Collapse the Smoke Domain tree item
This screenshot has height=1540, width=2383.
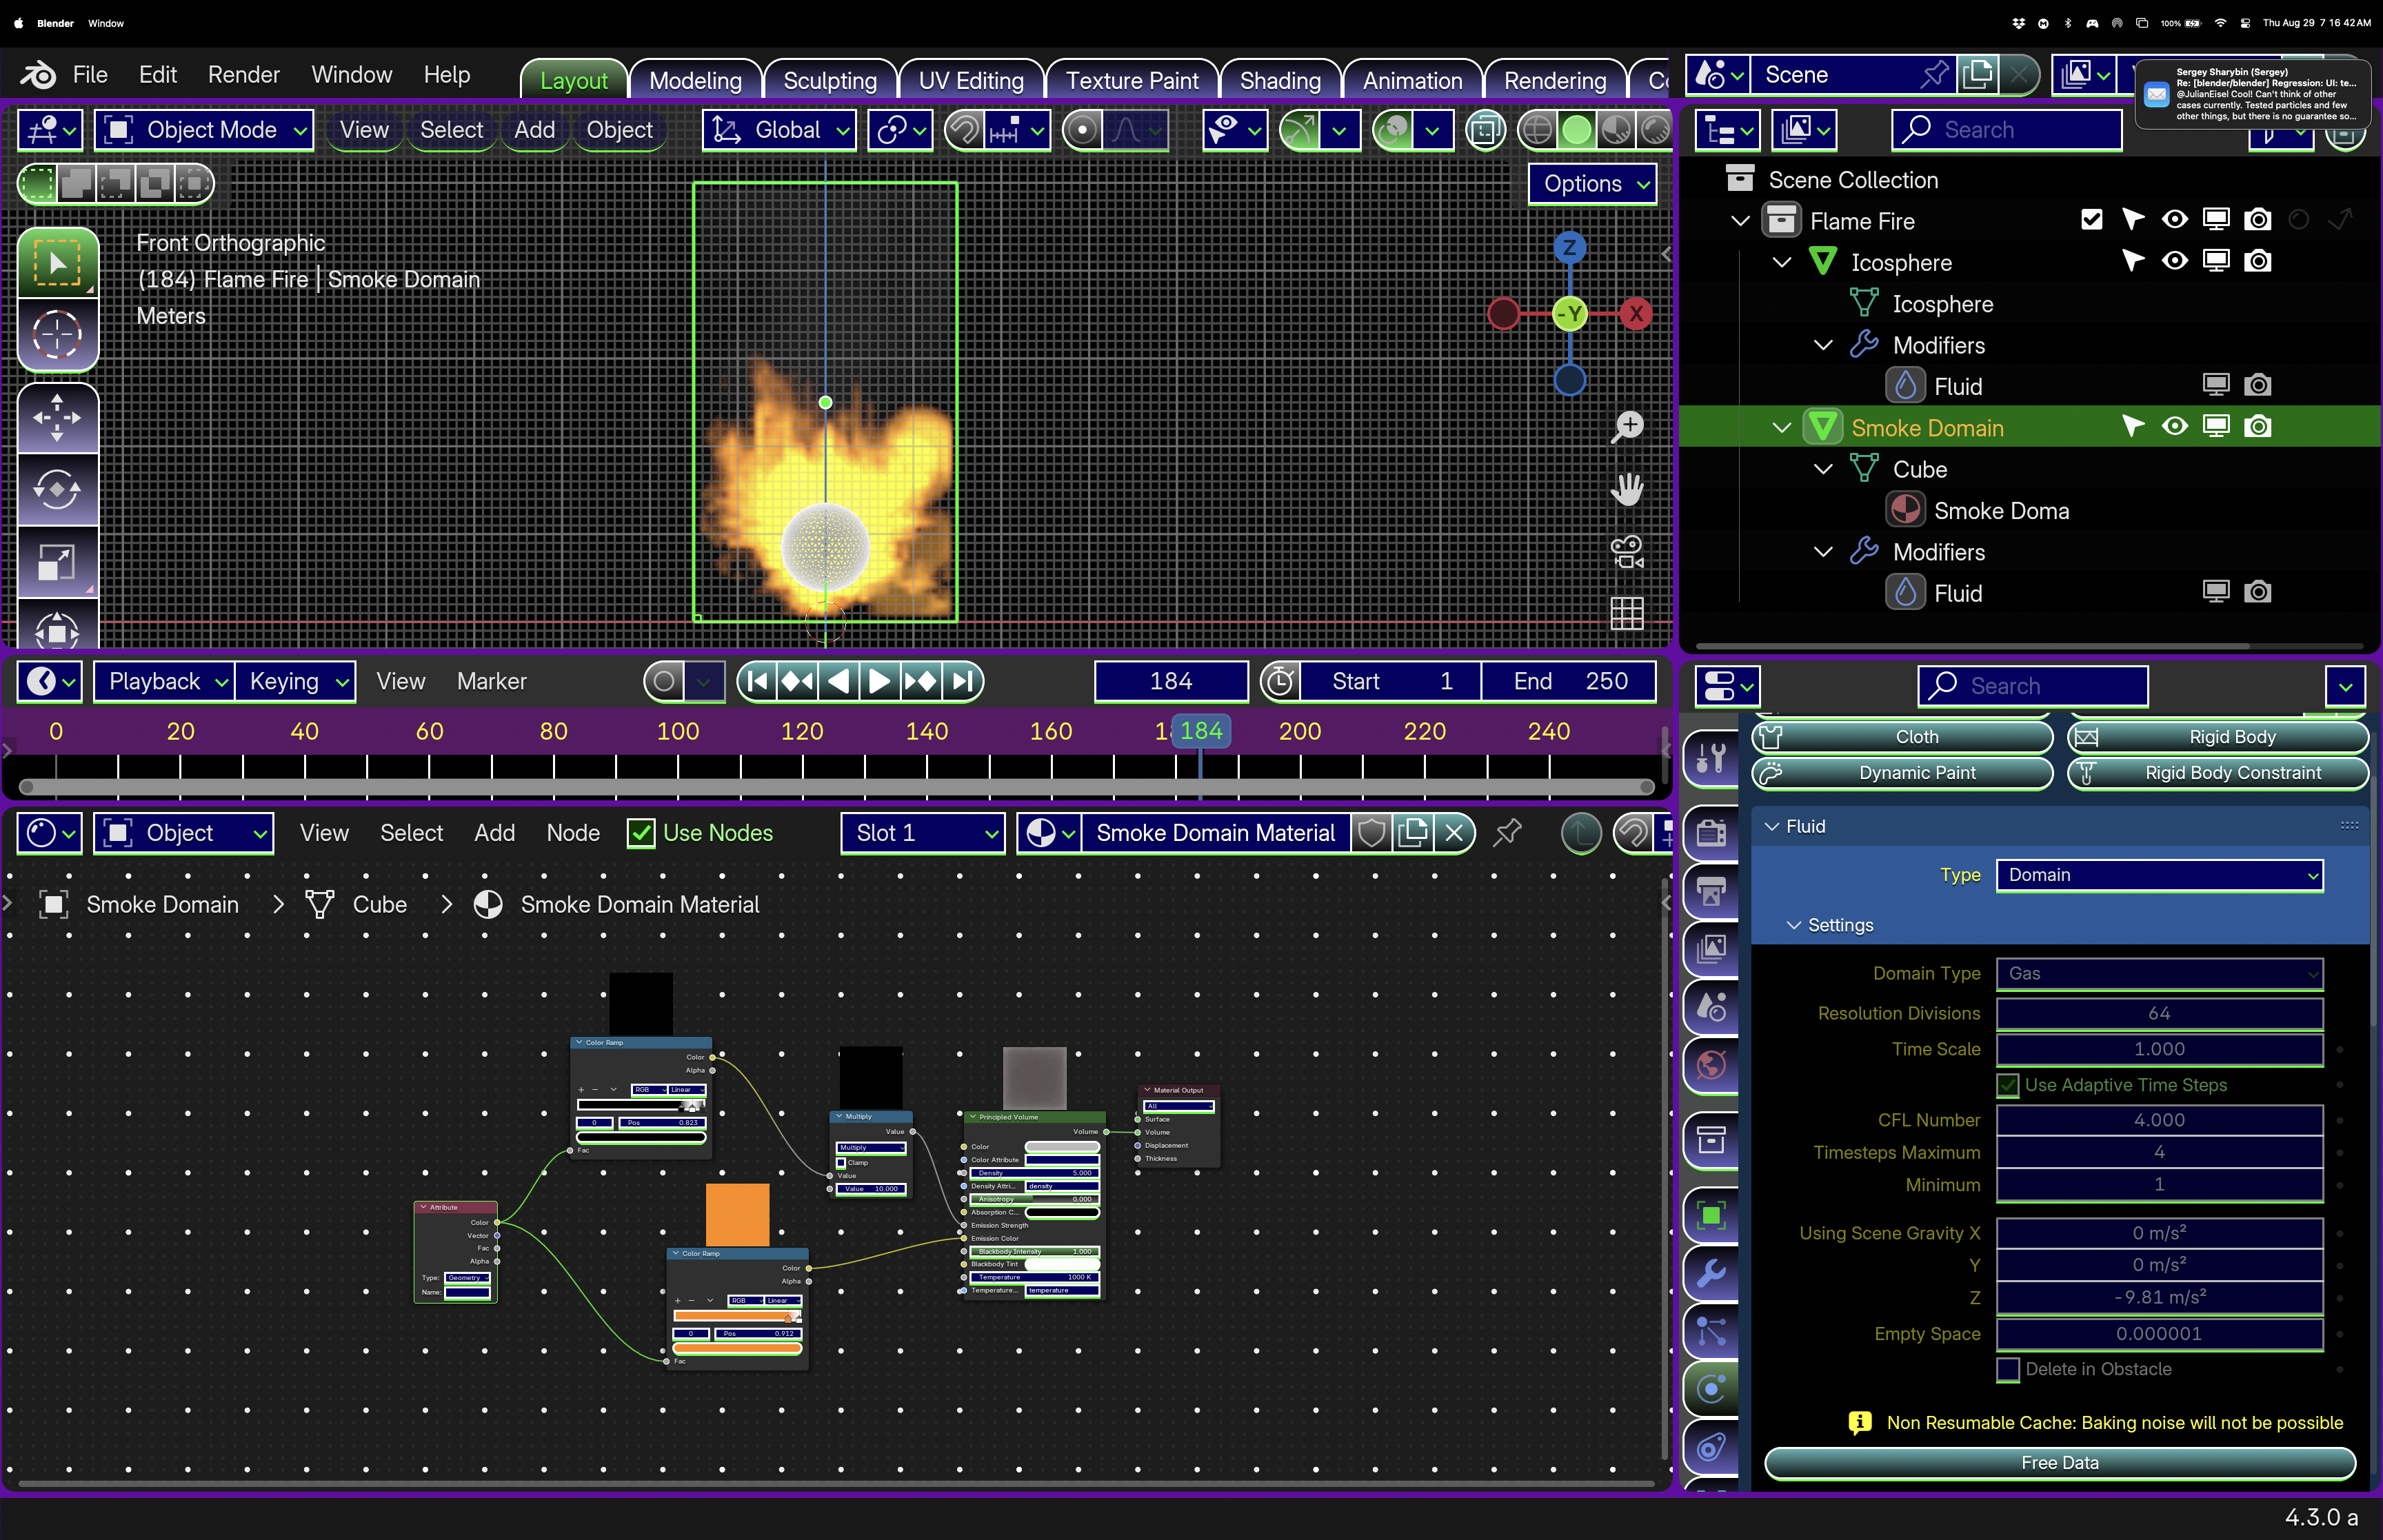pyautogui.click(x=1781, y=428)
